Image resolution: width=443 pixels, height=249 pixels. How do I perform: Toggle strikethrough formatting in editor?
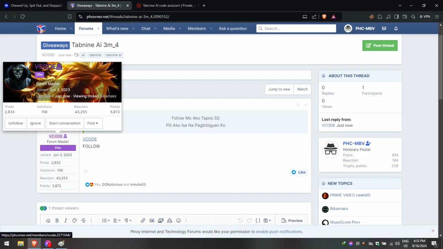(83, 221)
